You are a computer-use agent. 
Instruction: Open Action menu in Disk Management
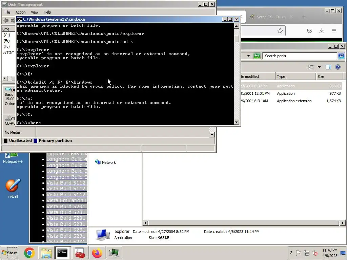[20, 12]
